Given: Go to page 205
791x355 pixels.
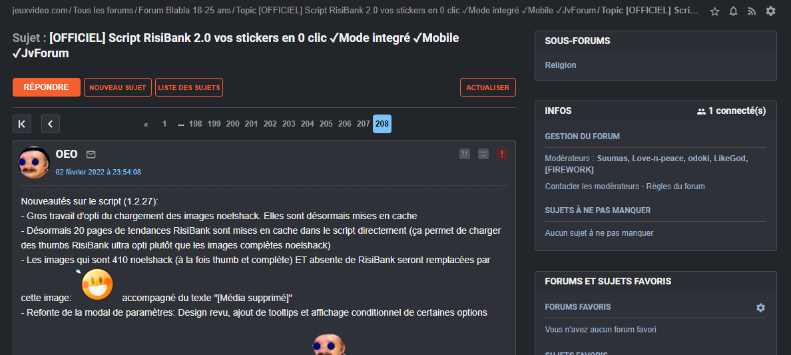Looking at the screenshot, I should coord(326,124).
